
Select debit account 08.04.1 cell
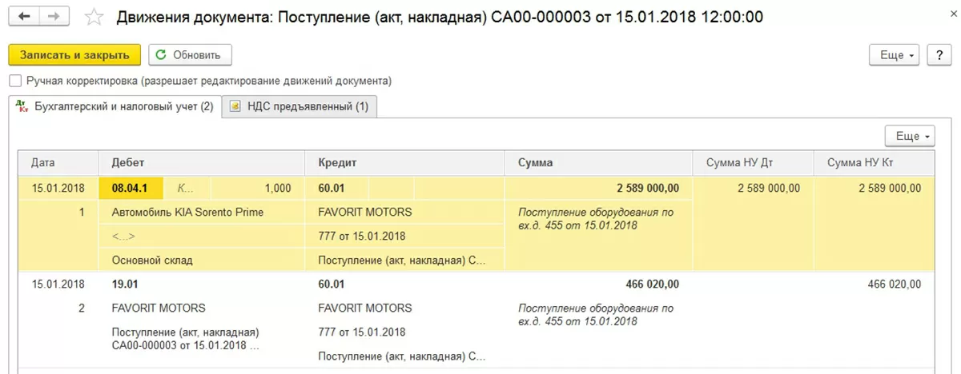(131, 189)
